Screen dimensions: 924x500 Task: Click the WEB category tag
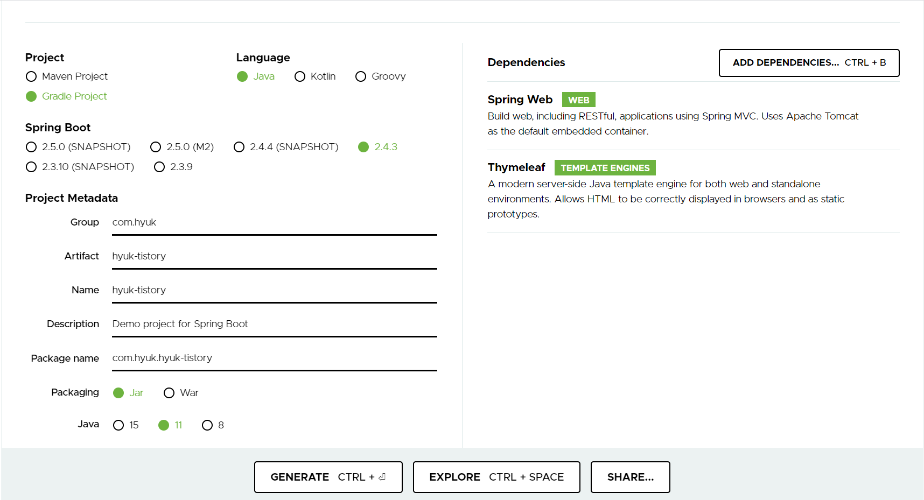pyautogui.click(x=579, y=100)
